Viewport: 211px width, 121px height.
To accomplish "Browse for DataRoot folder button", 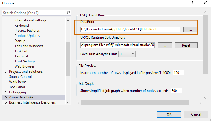I will pos(190,29).
